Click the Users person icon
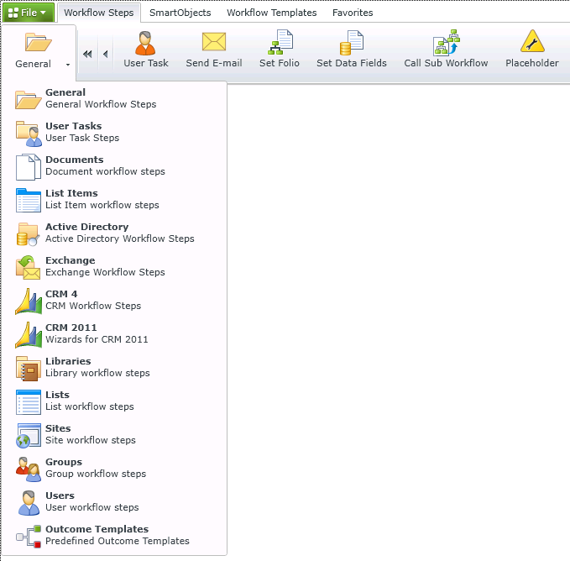This screenshot has height=561, width=570. pyautogui.click(x=29, y=503)
